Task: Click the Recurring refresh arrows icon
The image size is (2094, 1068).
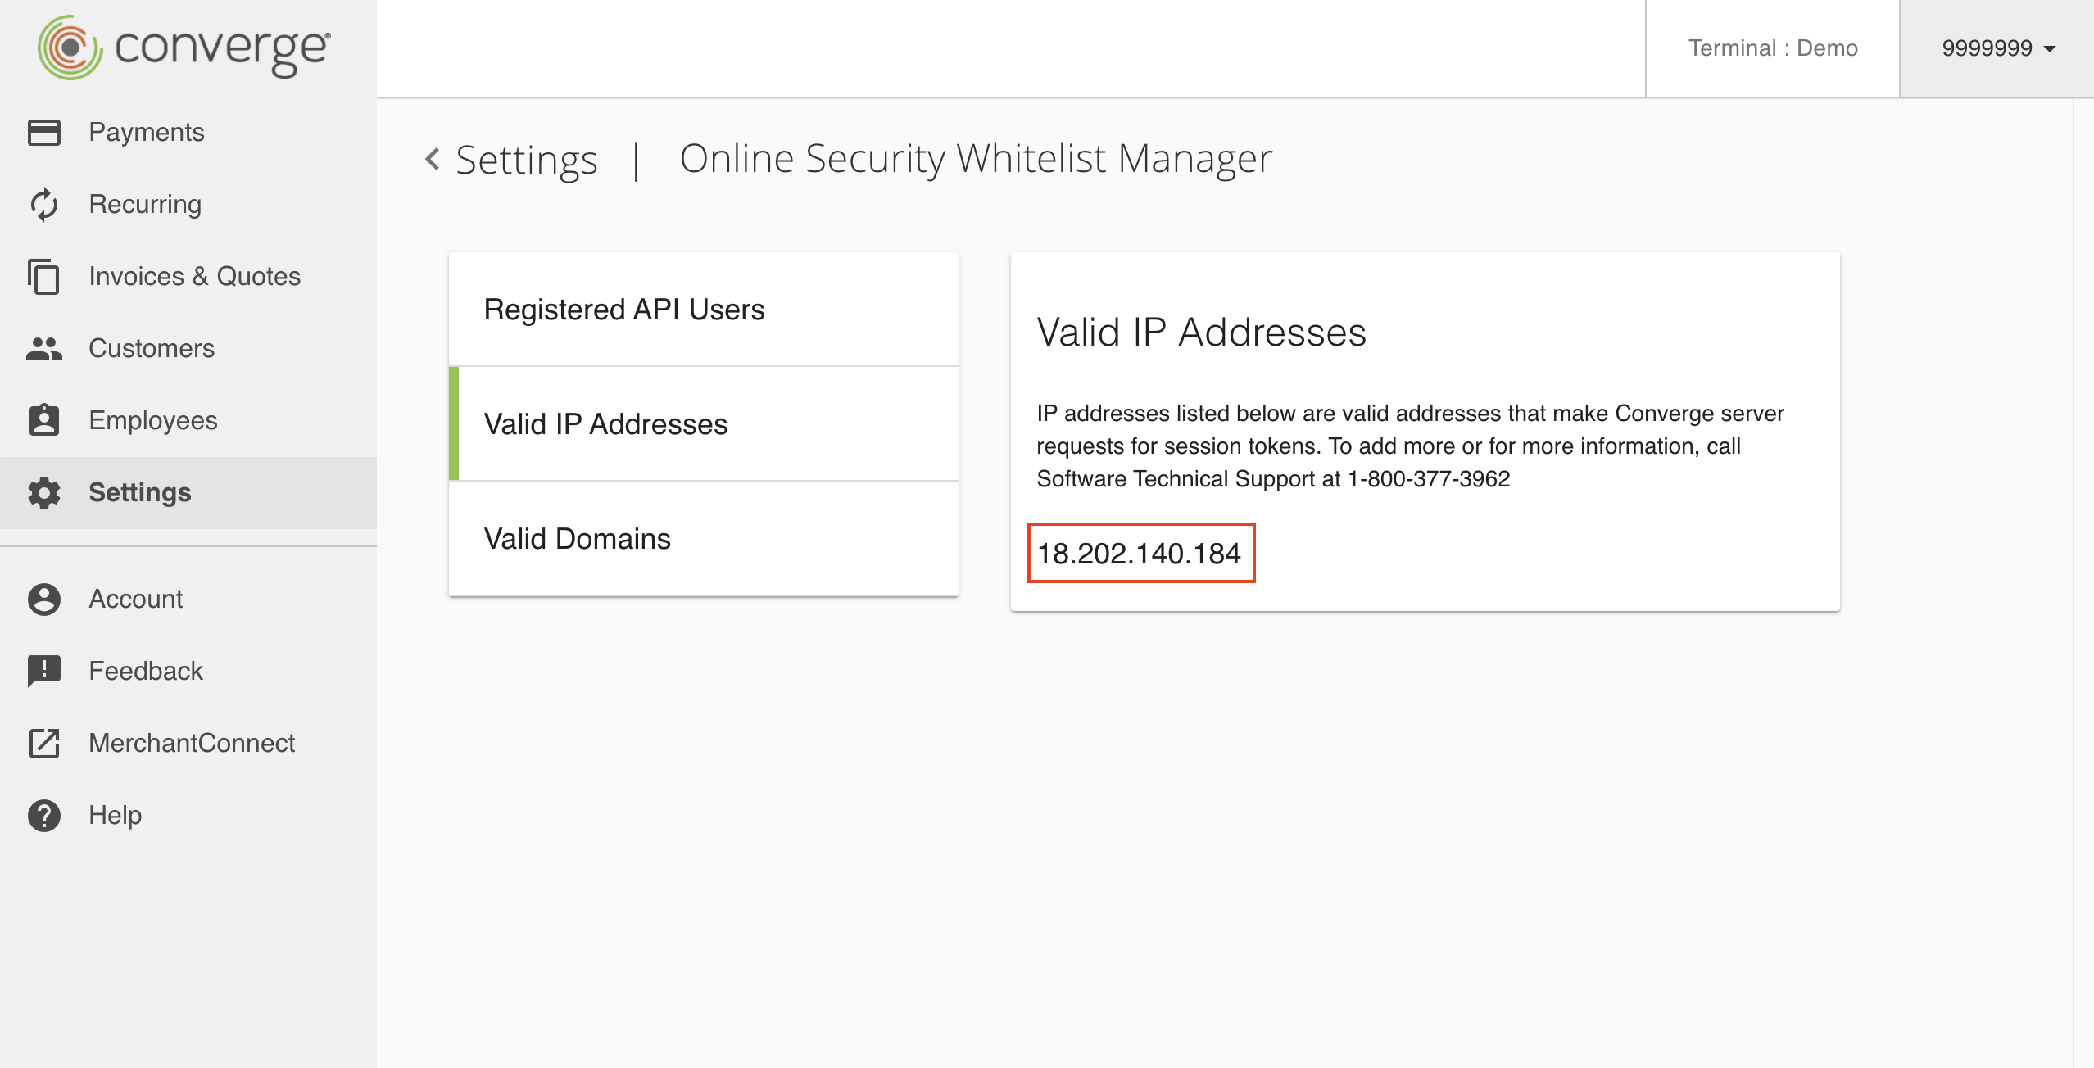Action: coord(44,204)
